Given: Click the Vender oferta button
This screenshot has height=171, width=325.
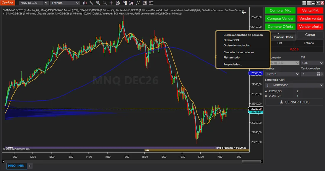Looking at the screenshot, I should (310, 27).
